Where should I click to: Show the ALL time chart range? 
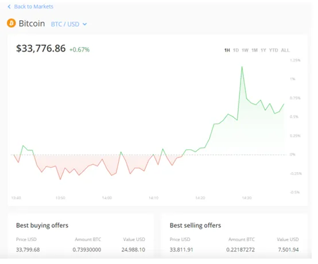(285, 50)
